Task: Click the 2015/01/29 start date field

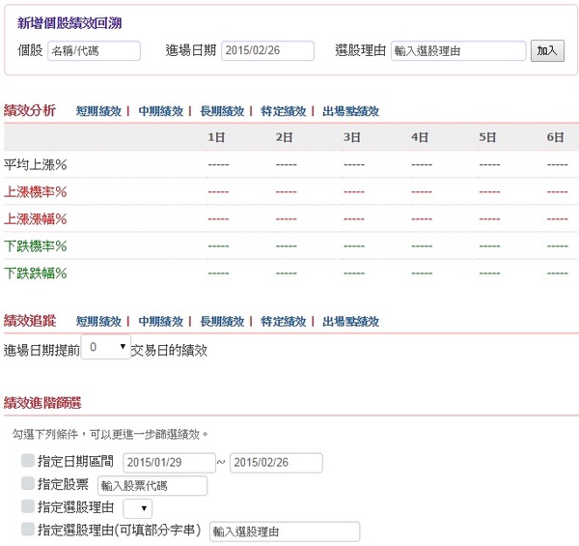Action: click(168, 463)
